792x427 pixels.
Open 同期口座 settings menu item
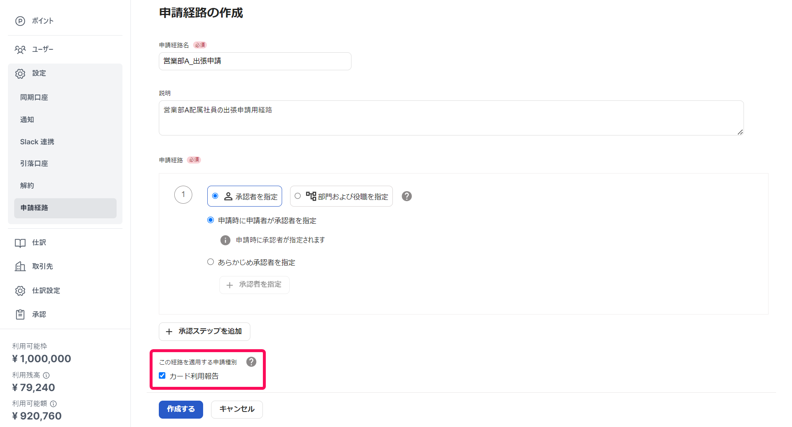coord(34,97)
